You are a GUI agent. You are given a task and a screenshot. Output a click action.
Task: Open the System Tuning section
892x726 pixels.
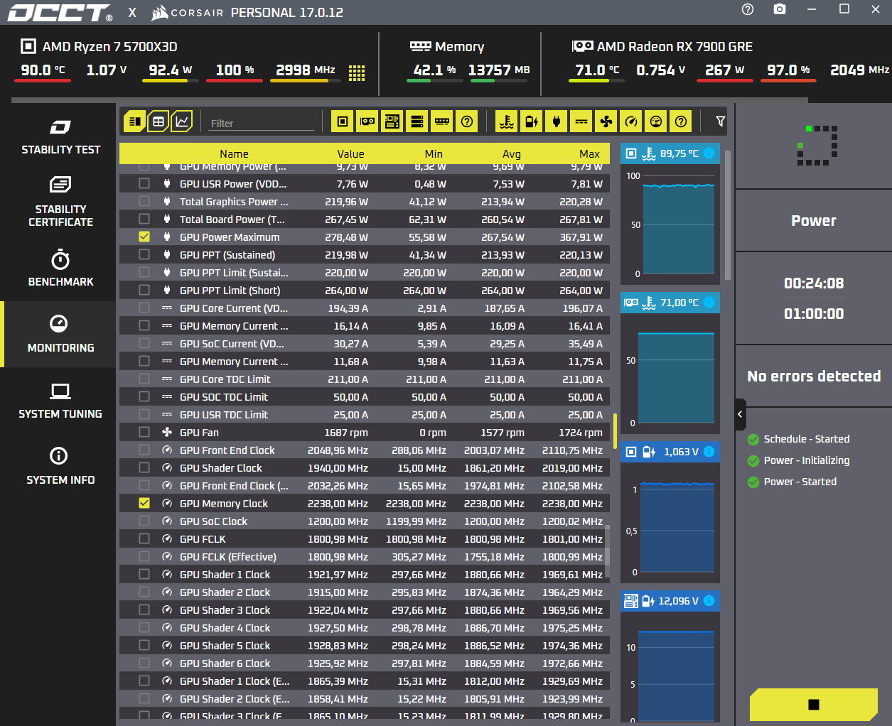coord(60,401)
